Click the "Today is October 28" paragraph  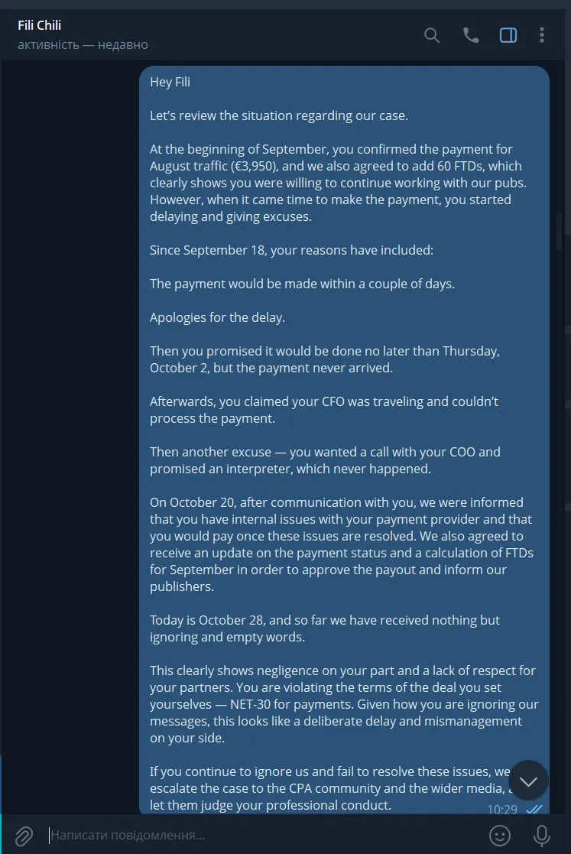click(325, 628)
